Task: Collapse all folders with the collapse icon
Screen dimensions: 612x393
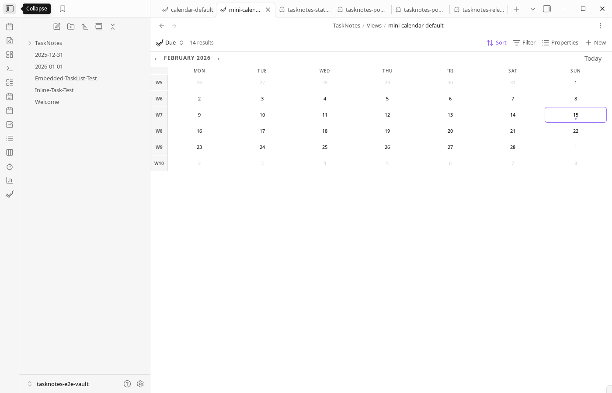Action: coord(113,26)
